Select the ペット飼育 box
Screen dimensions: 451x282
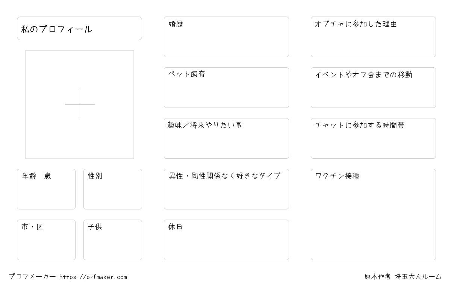(x=226, y=88)
